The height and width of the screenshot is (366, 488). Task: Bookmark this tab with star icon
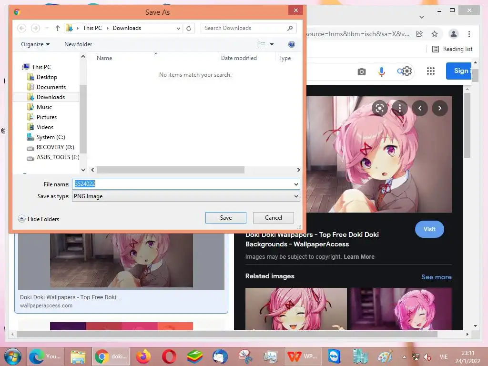(435, 34)
